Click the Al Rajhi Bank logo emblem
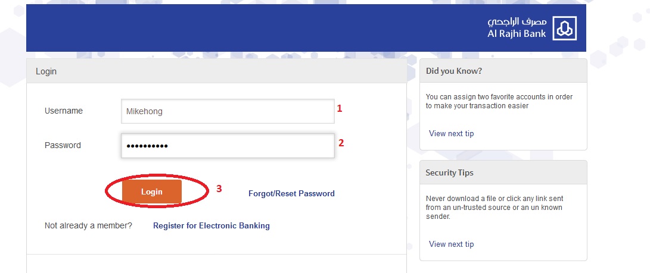The height and width of the screenshot is (273, 650). tap(564, 29)
